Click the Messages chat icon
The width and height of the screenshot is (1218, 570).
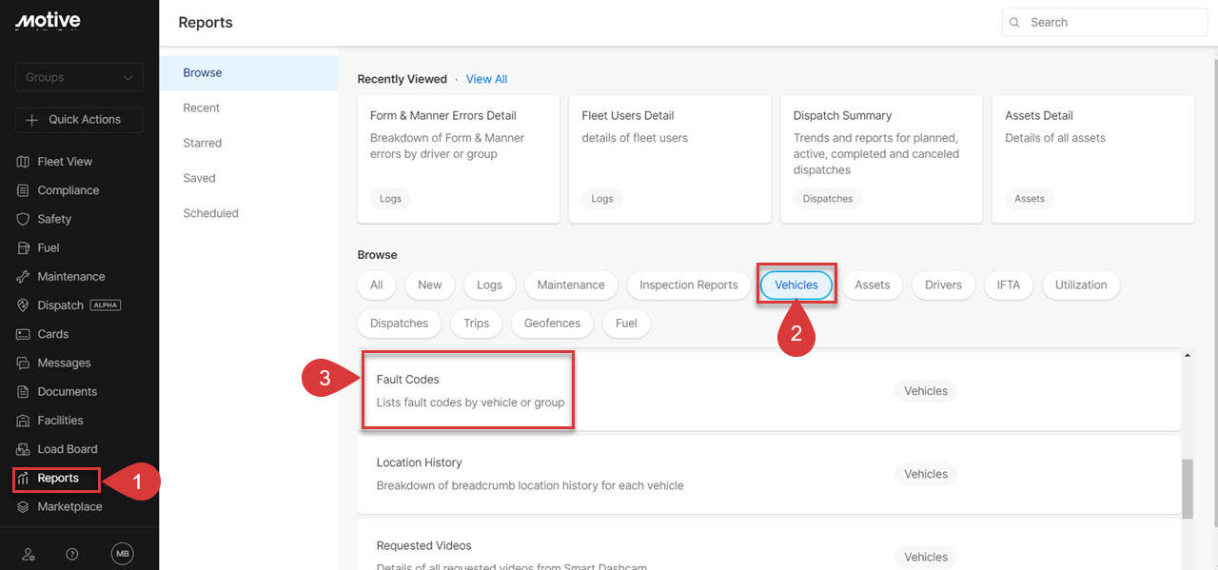[24, 364]
